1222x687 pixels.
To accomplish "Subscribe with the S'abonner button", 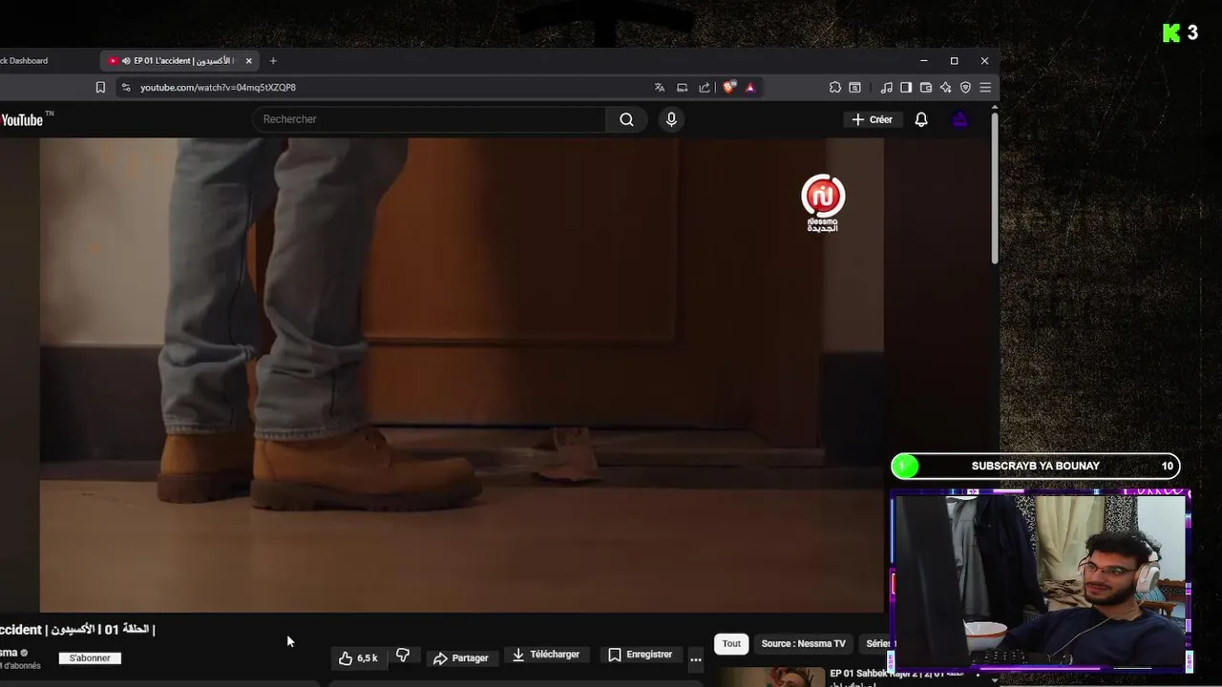I will pos(90,658).
